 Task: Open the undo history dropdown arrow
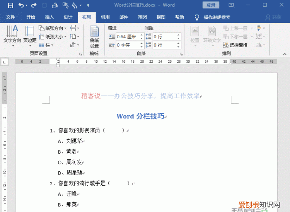pyautogui.click(x=26, y=5)
